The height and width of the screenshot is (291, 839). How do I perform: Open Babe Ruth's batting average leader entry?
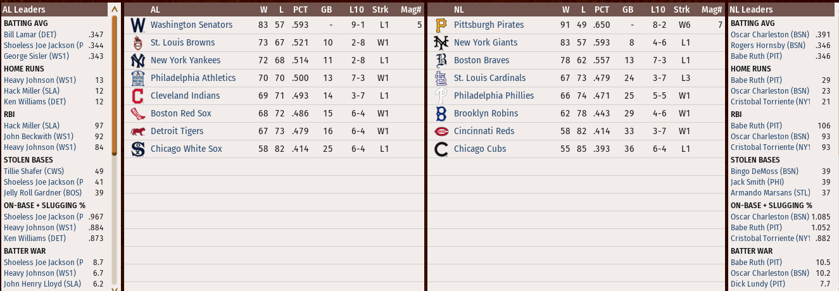point(756,56)
